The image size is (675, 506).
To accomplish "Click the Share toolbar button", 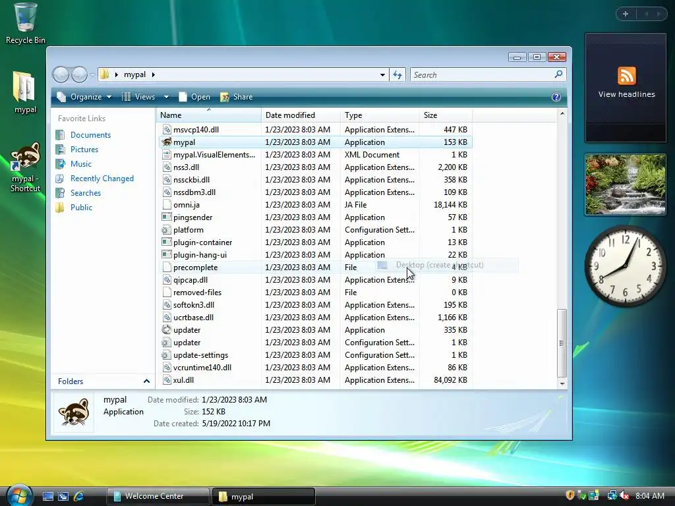I will [237, 97].
